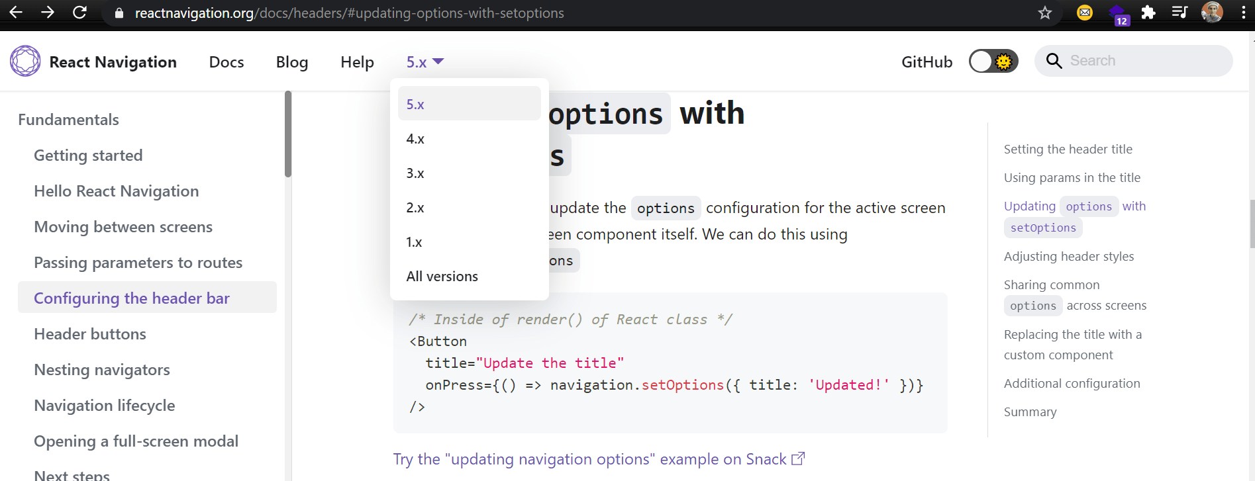This screenshot has width=1255, height=481.
Task: Go to the GitHub link
Action: point(927,62)
